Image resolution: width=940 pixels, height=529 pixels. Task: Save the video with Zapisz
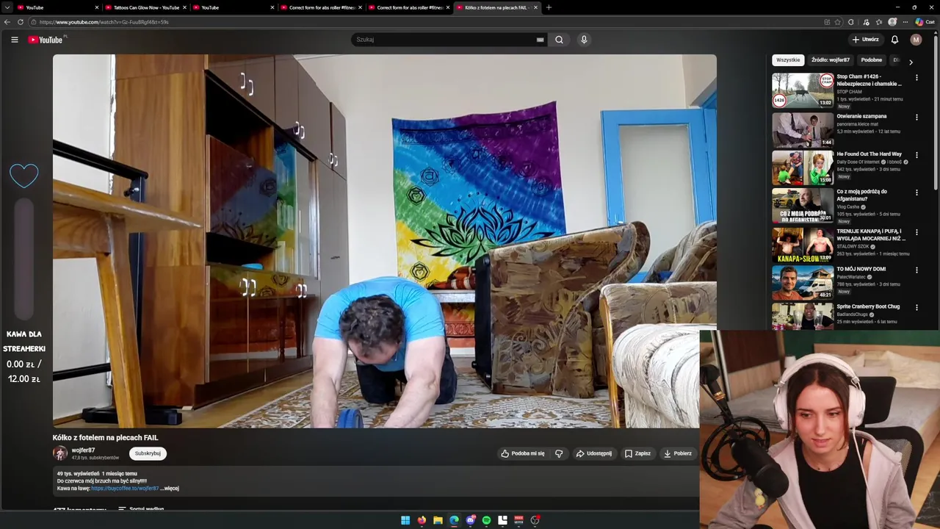pyautogui.click(x=637, y=453)
